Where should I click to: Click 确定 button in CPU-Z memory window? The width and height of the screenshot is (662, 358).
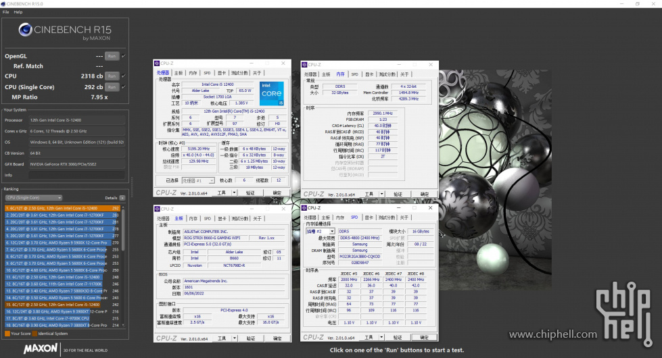(424, 194)
